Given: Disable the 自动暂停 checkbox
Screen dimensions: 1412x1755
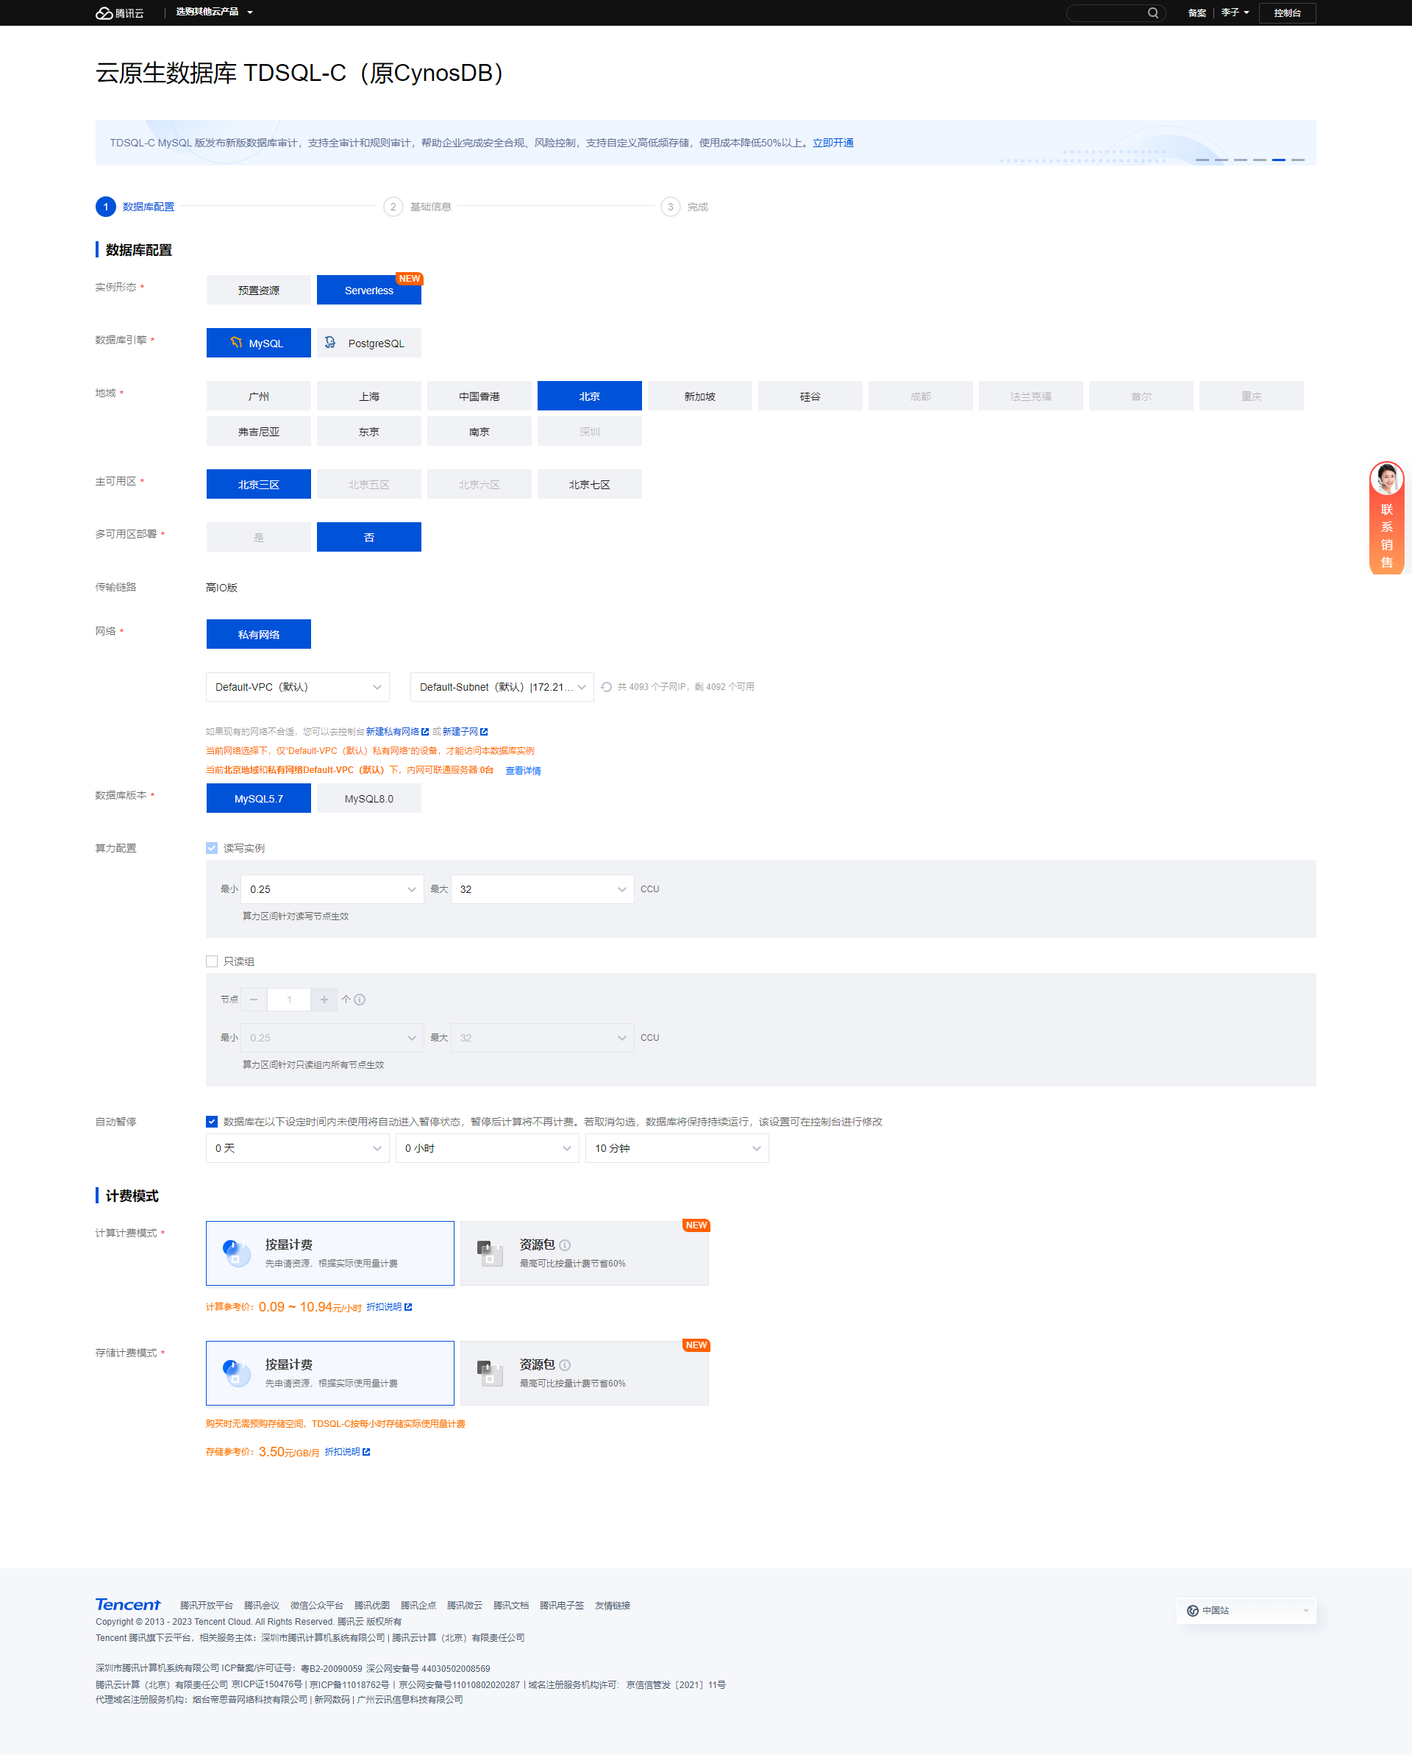Looking at the screenshot, I should pyautogui.click(x=212, y=1121).
